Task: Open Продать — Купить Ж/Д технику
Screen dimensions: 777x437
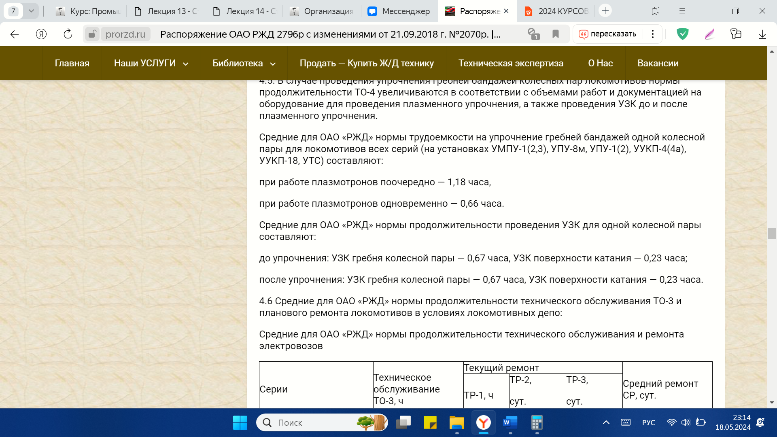Action: tap(367, 63)
